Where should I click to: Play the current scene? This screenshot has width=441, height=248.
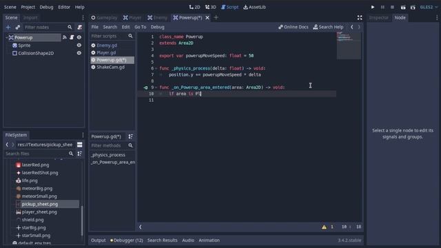click(403, 8)
